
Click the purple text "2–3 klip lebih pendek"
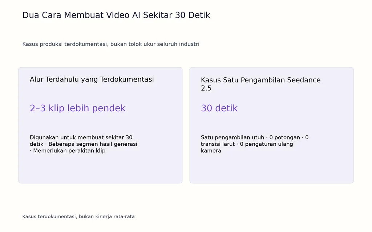[x=78, y=108]
